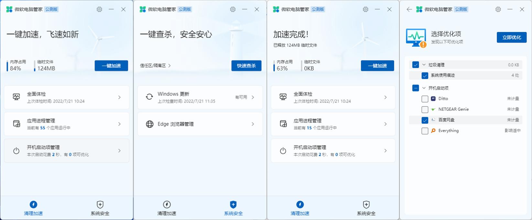Viewport: 532px width, 220px height.
Task: Check the Everything checkbox
Action: point(425,131)
